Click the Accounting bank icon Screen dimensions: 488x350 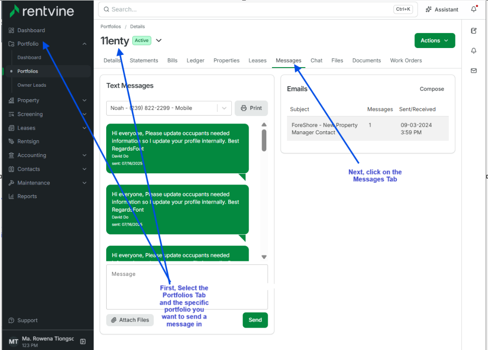12,155
